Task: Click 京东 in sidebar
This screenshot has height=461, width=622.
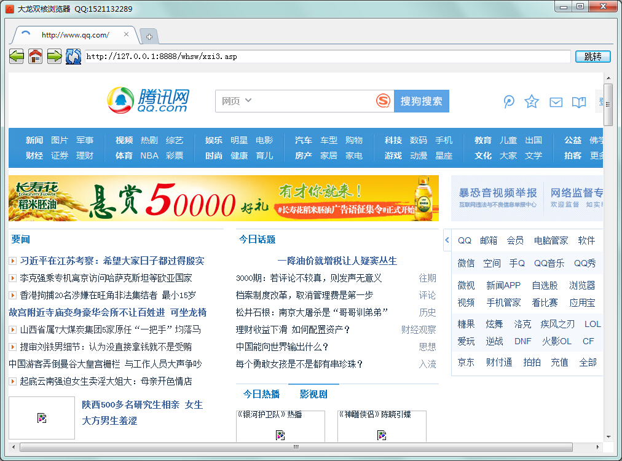Action: click(x=466, y=362)
